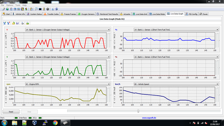224x126 pixels.
Task: Click the Stop button
Action: [29, 112]
